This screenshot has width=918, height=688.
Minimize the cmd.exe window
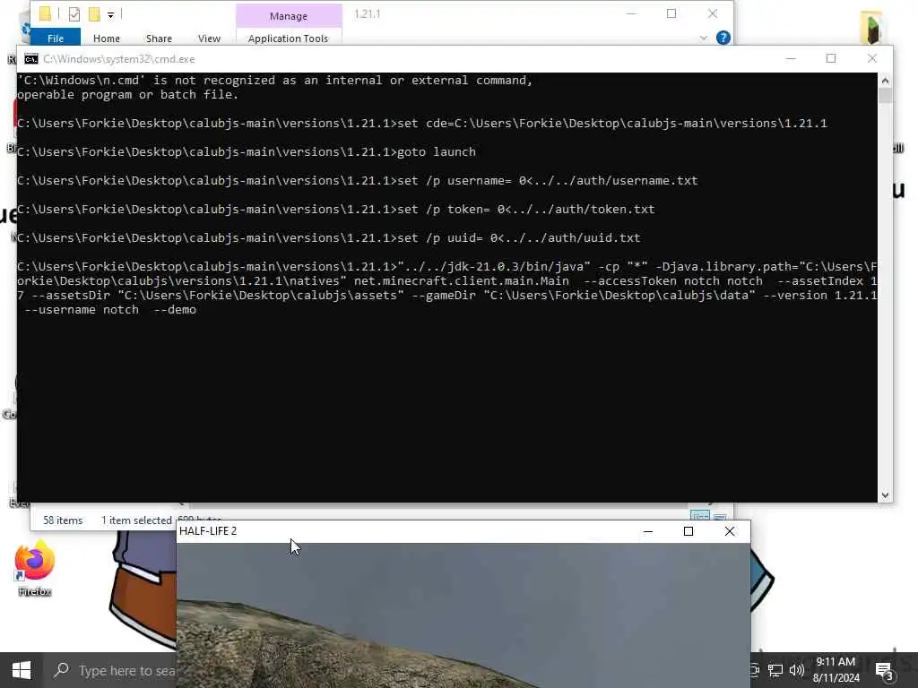(x=791, y=58)
